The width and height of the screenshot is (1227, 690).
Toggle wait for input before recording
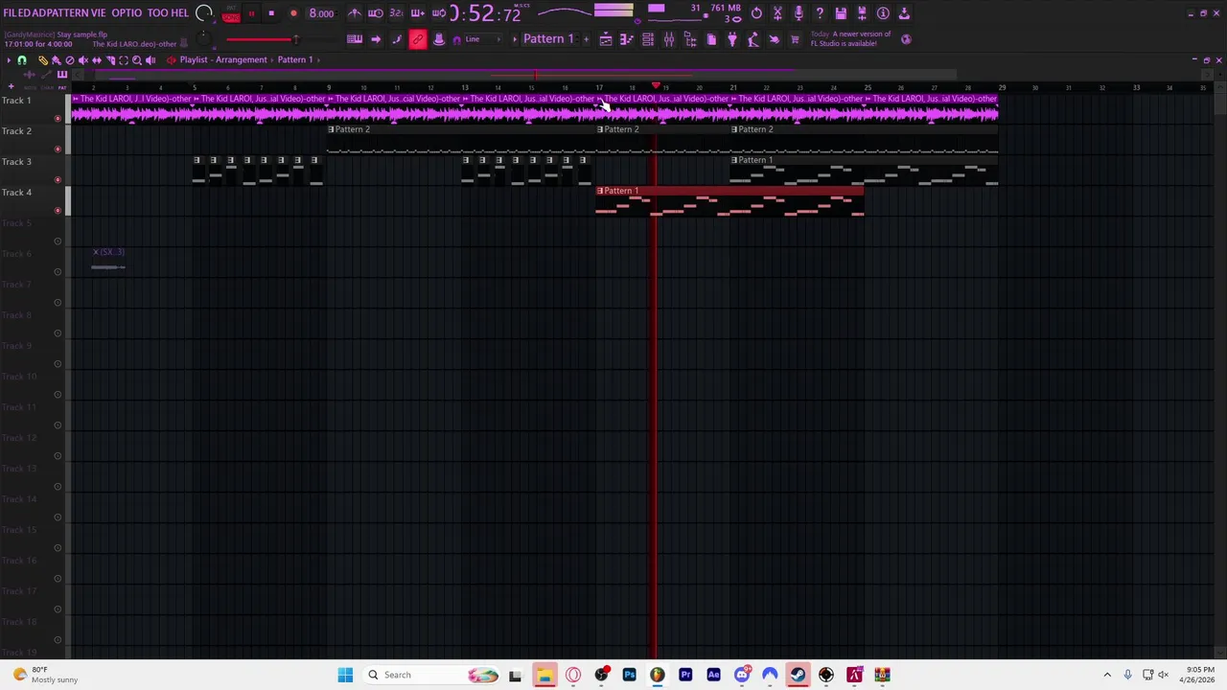coord(376,13)
